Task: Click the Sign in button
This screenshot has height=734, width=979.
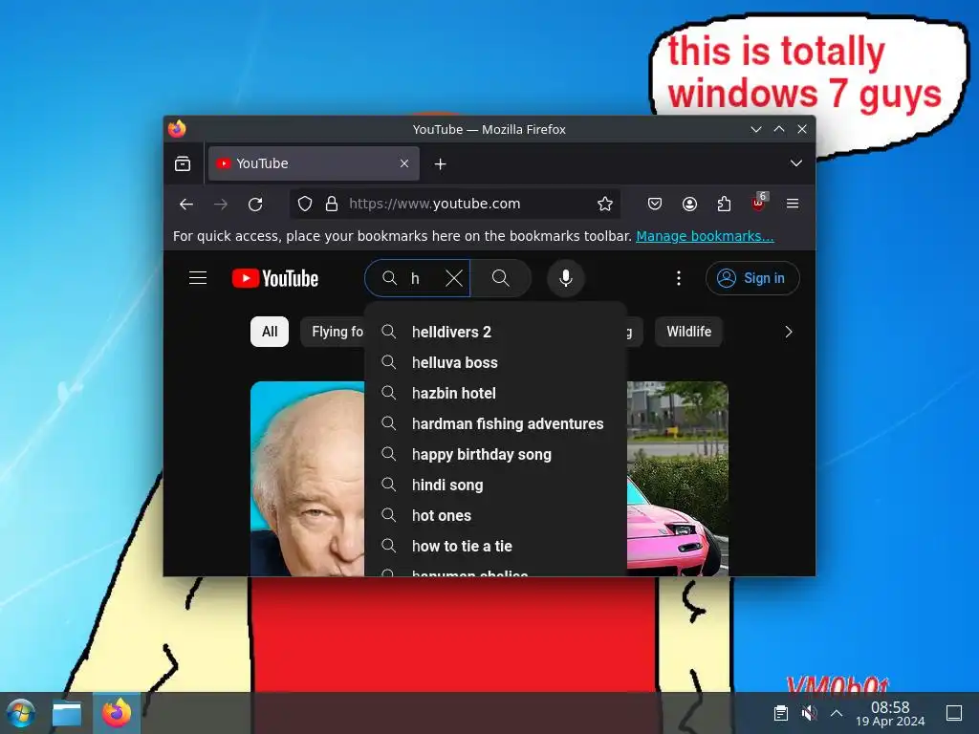Action: pos(752,278)
